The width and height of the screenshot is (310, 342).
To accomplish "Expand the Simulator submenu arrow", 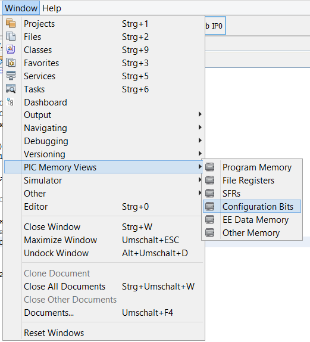I will coord(199,180).
